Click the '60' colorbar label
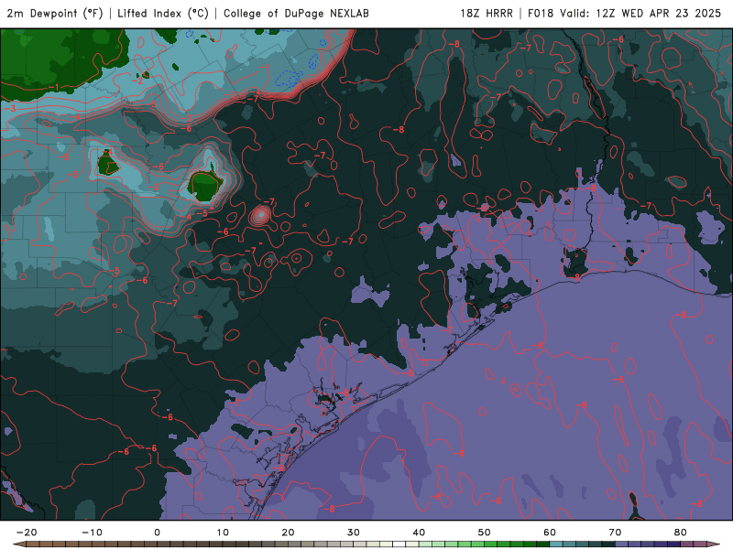The height and width of the screenshot is (549, 733). (x=550, y=533)
